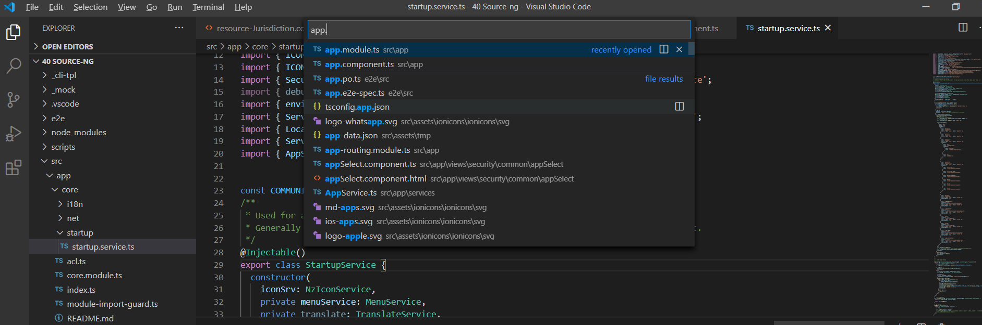Open tsconfig.app.json to the side

(679, 107)
